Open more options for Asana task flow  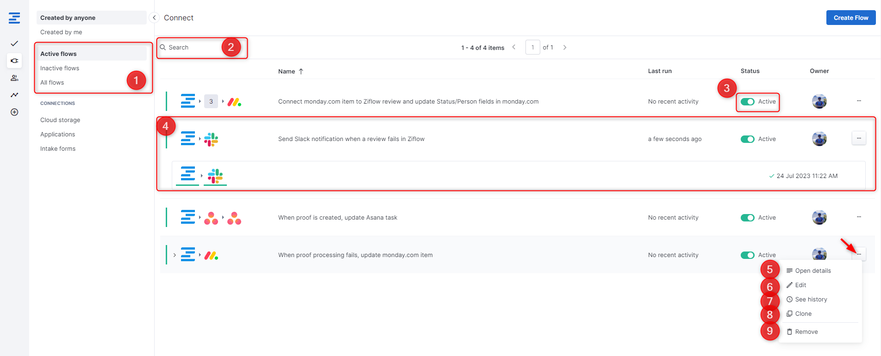pyautogui.click(x=859, y=217)
